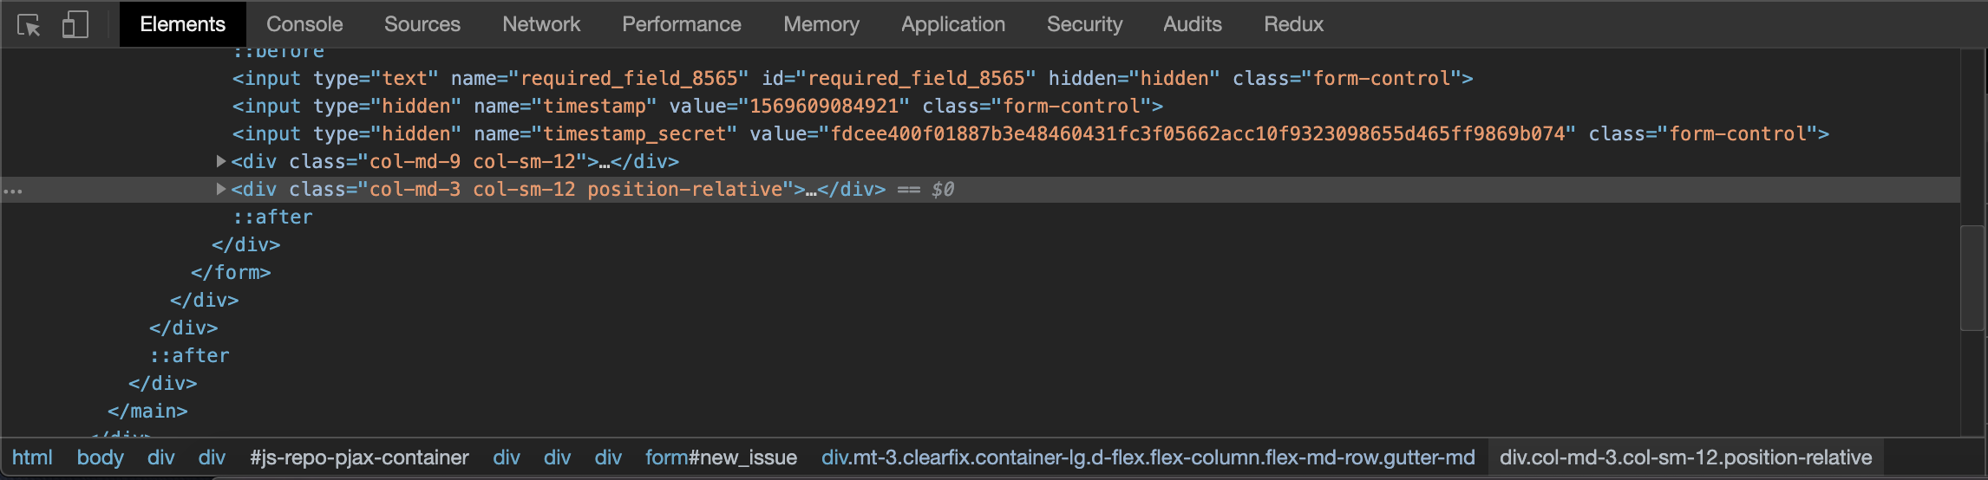Viewport: 1988px width, 480px height.
Task: Switch to the Network tab
Action: coord(541,24)
